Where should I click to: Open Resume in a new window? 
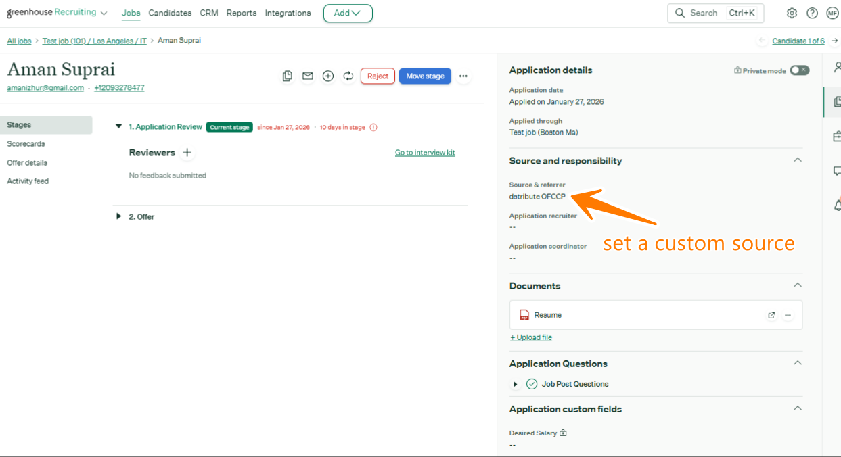[x=771, y=315]
